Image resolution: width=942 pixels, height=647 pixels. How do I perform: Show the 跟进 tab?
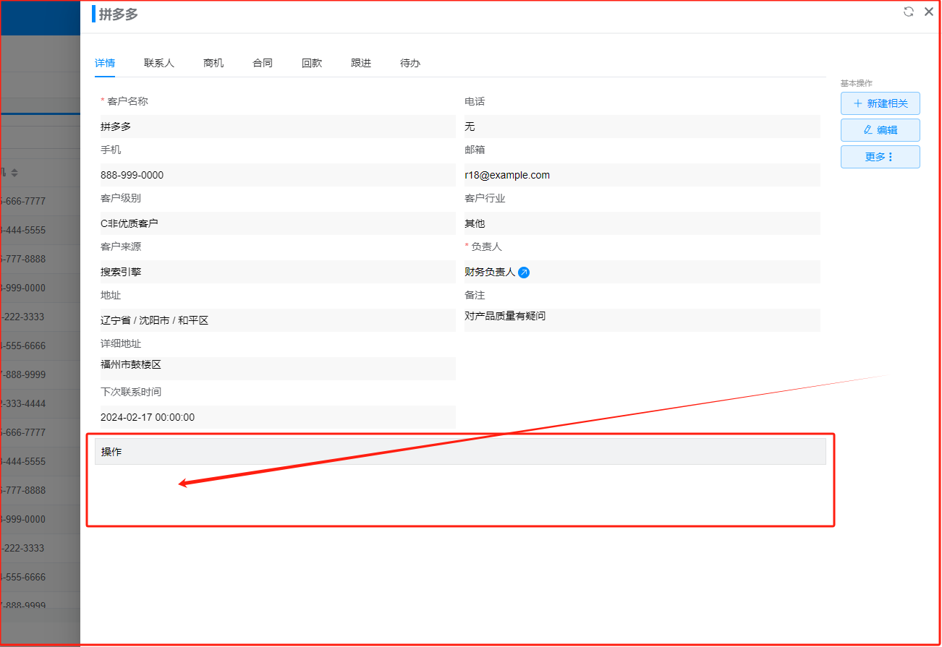(361, 63)
